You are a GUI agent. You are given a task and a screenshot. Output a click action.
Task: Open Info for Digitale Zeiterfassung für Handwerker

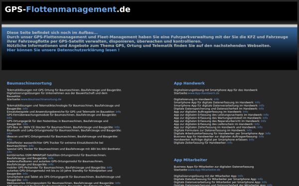230,143
